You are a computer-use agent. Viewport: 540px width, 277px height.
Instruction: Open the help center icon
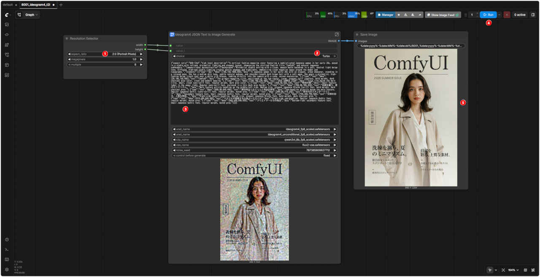pos(7,240)
